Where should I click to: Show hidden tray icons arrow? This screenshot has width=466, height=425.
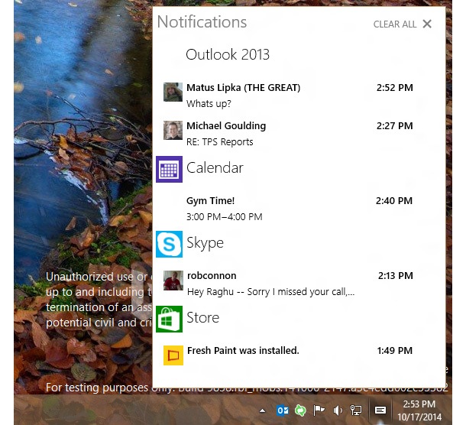pos(262,410)
